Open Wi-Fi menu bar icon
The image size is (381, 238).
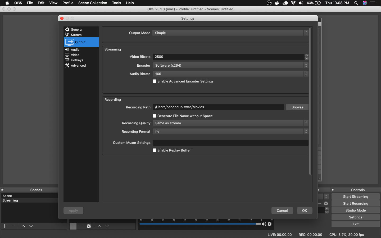coord(293,3)
